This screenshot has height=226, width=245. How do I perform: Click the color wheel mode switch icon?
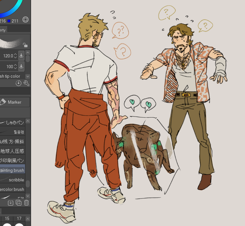tap(25, 20)
